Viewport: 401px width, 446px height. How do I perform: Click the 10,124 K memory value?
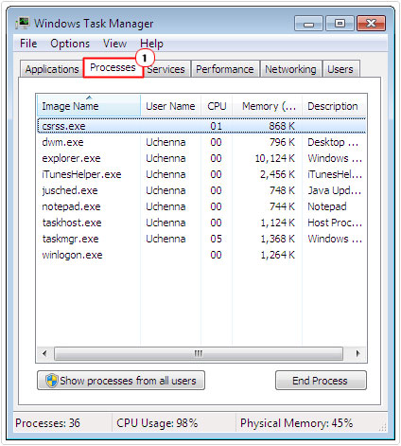click(x=275, y=158)
